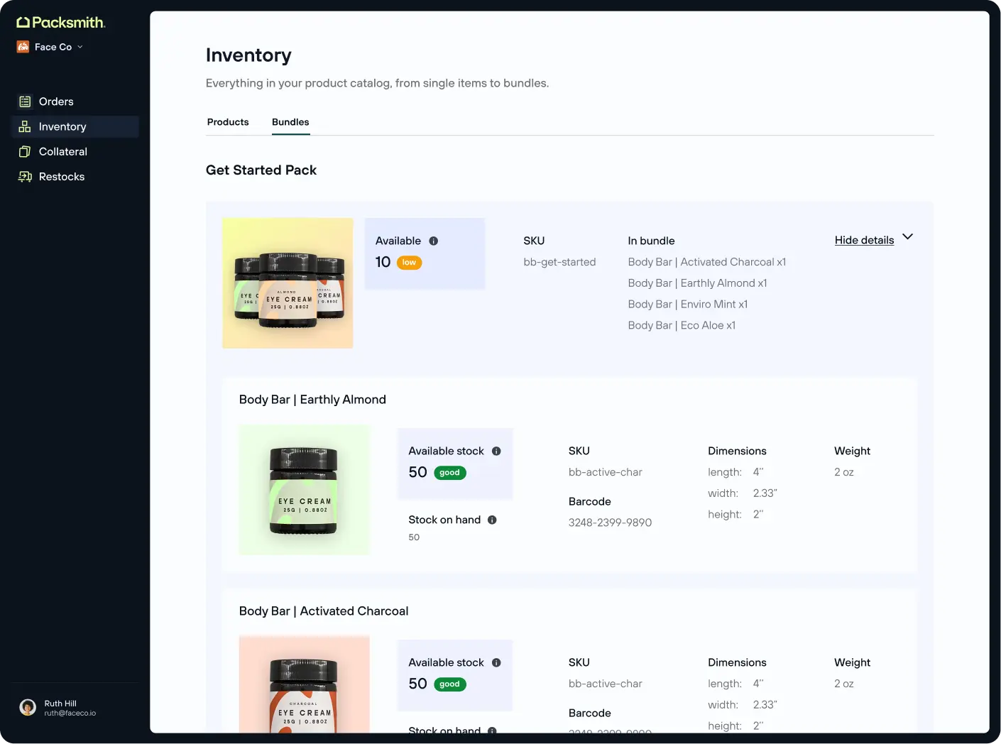Click the Hide details link
1001x744 pixels.
(x=864, y=240)
